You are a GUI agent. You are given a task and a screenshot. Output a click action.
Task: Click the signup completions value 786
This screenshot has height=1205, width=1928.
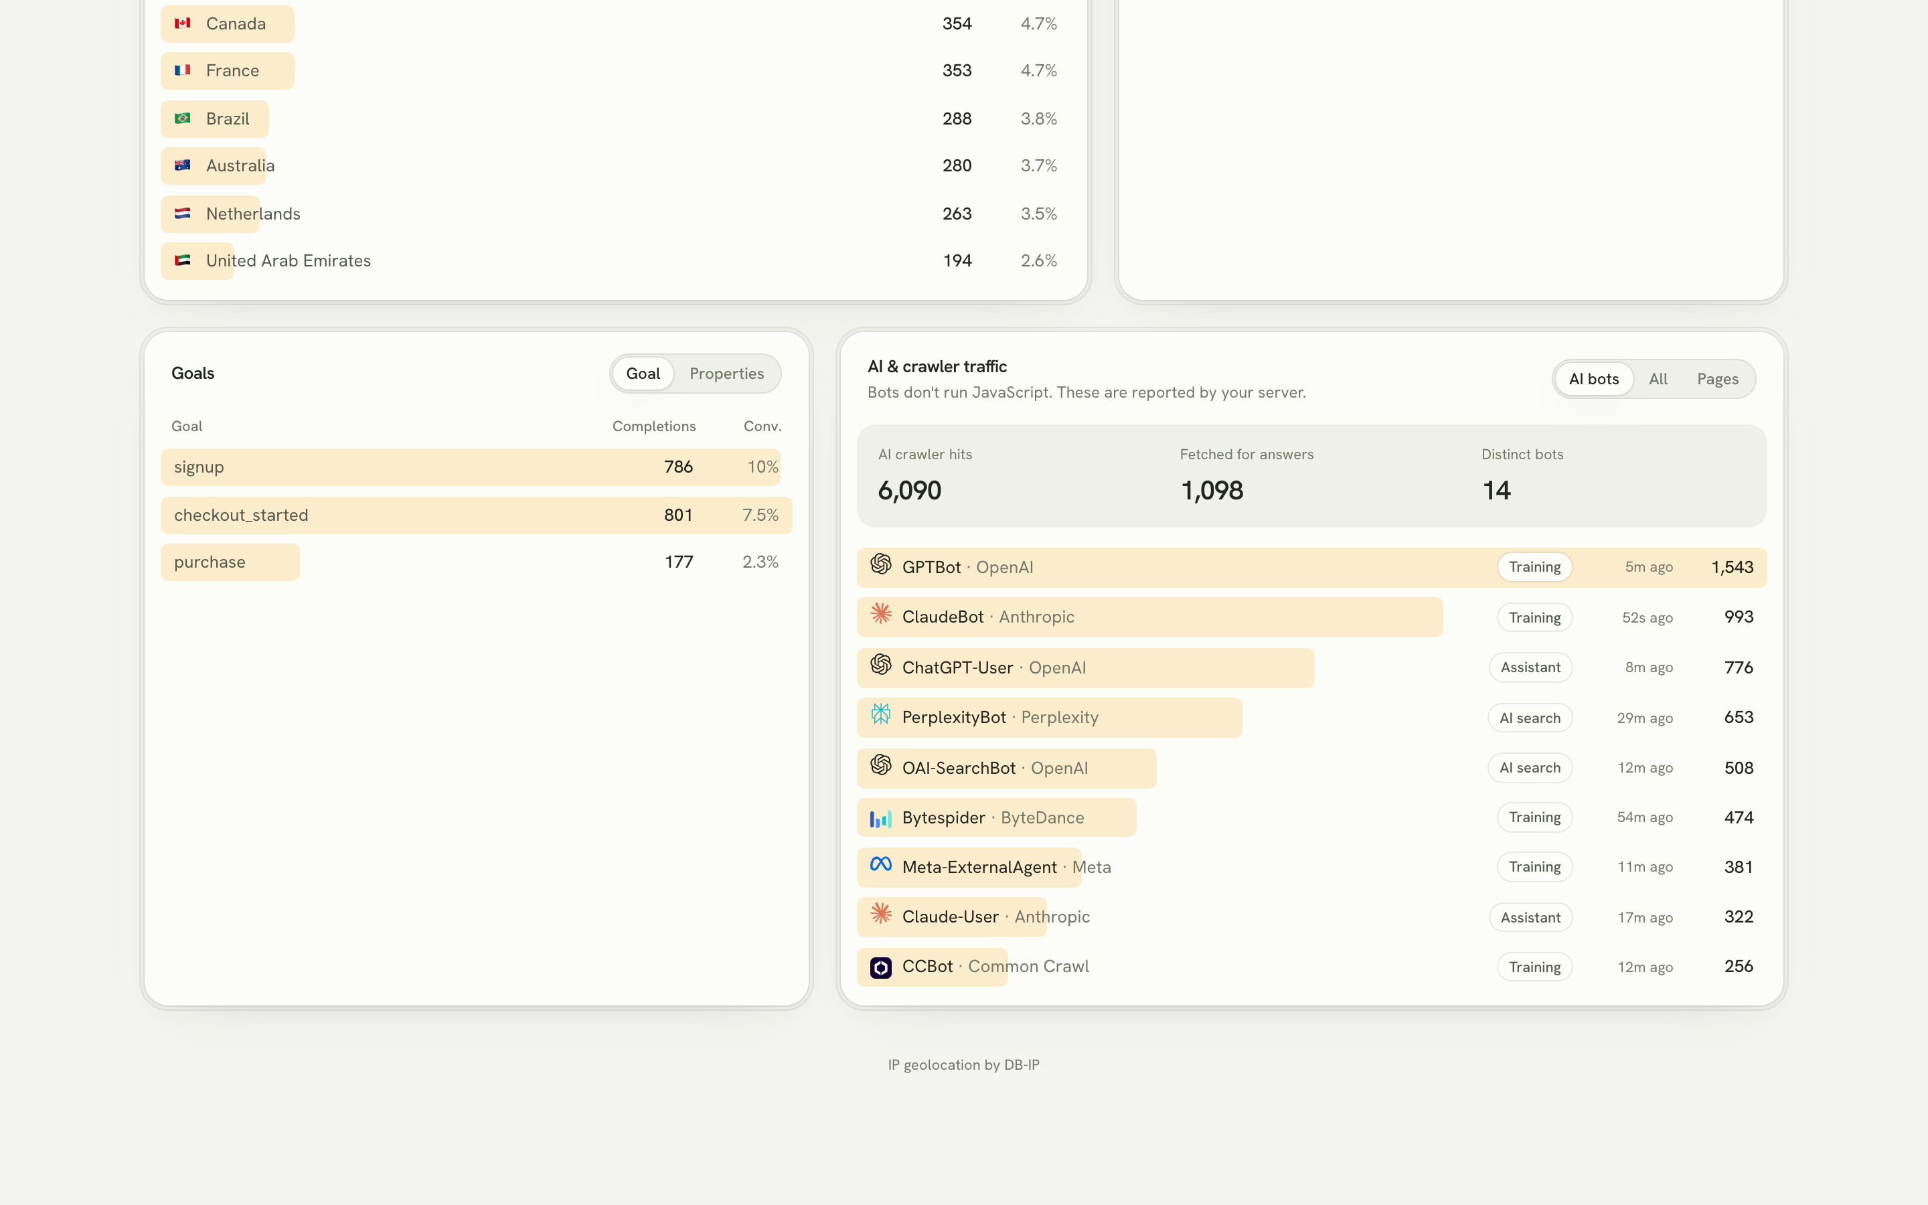[x=679, y=467]
